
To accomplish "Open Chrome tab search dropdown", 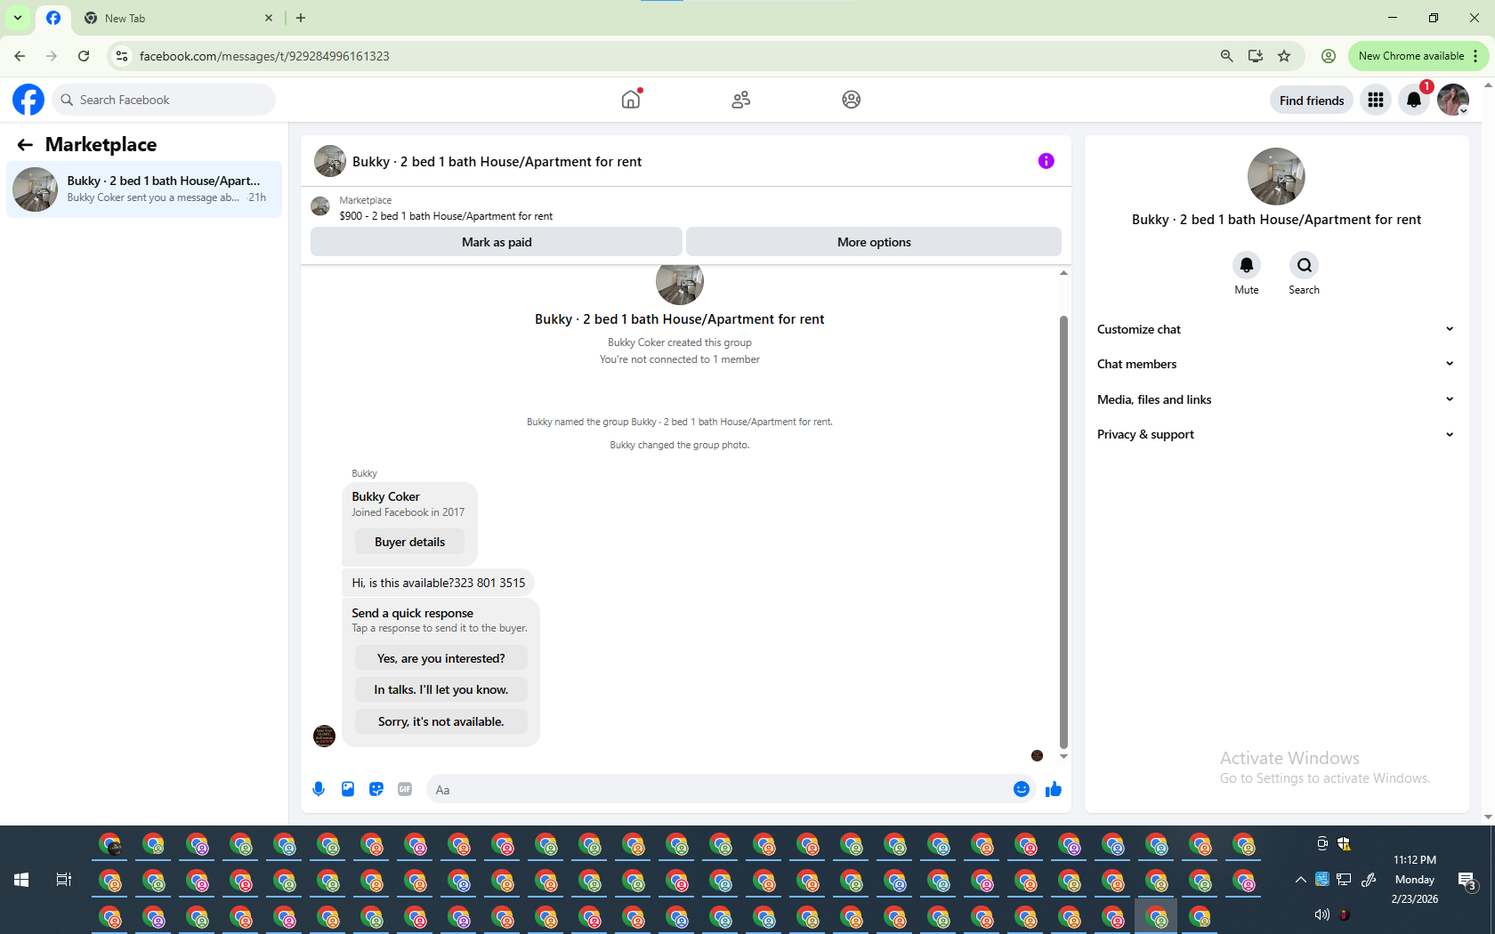I will click(x=18, y=18).
